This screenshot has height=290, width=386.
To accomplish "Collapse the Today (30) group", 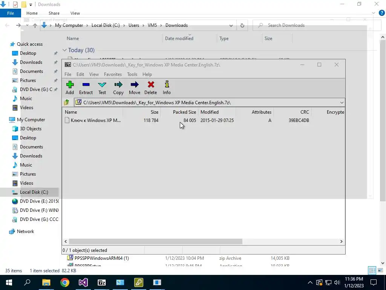I will click(64, 50).
